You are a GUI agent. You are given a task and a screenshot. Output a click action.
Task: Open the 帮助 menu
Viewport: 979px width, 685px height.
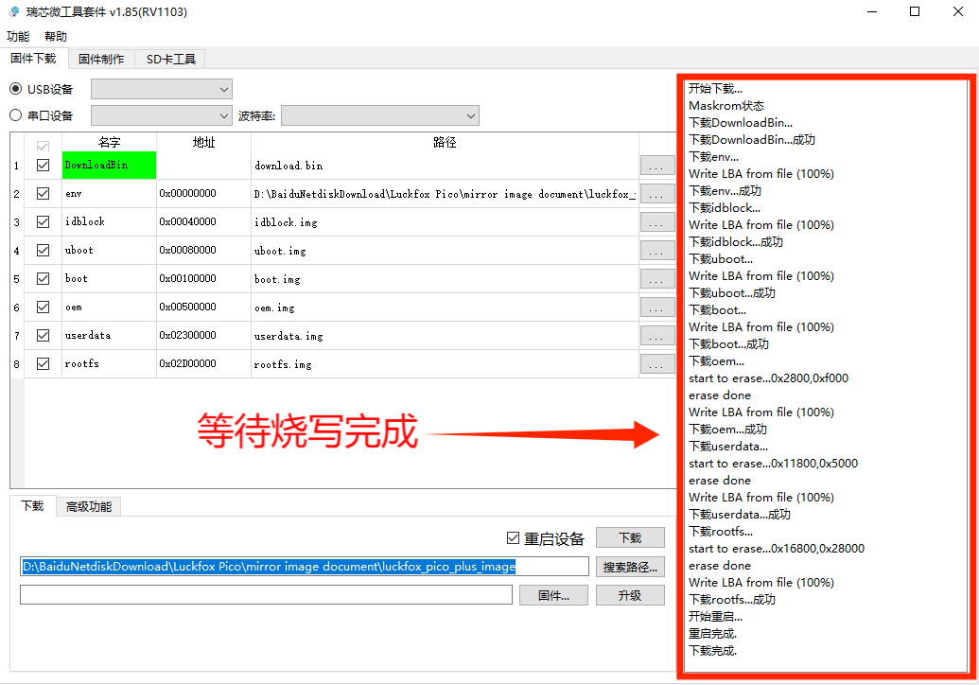pos(56,36)
